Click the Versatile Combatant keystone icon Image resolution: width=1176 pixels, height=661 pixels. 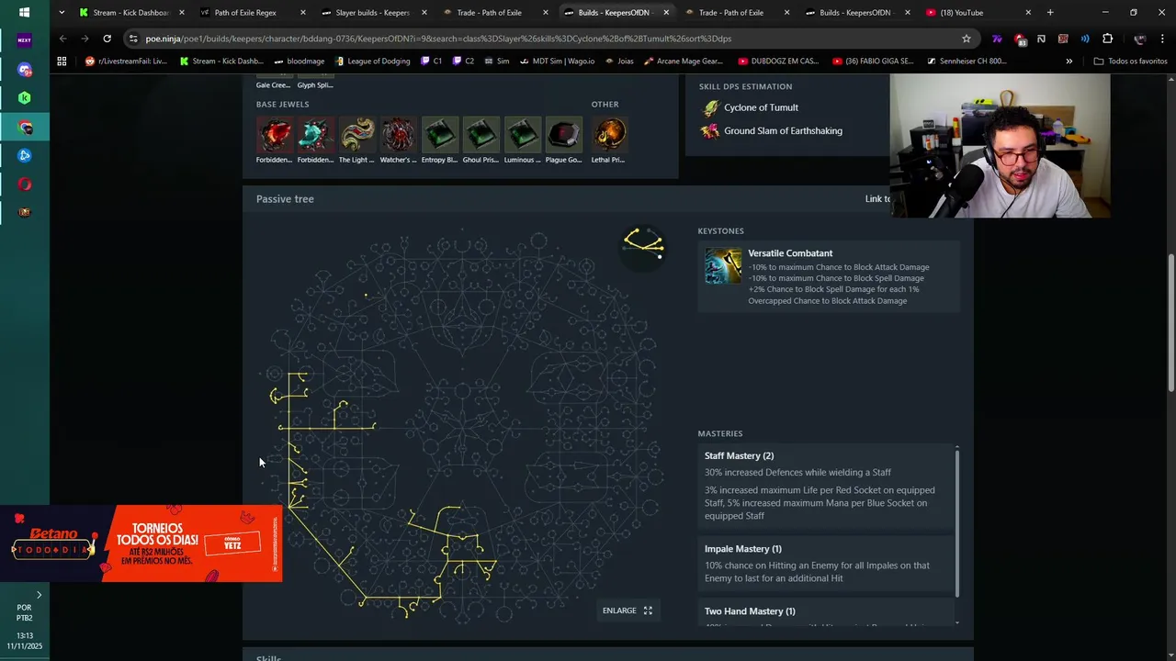pyautogui.click(x=723, y=265)
